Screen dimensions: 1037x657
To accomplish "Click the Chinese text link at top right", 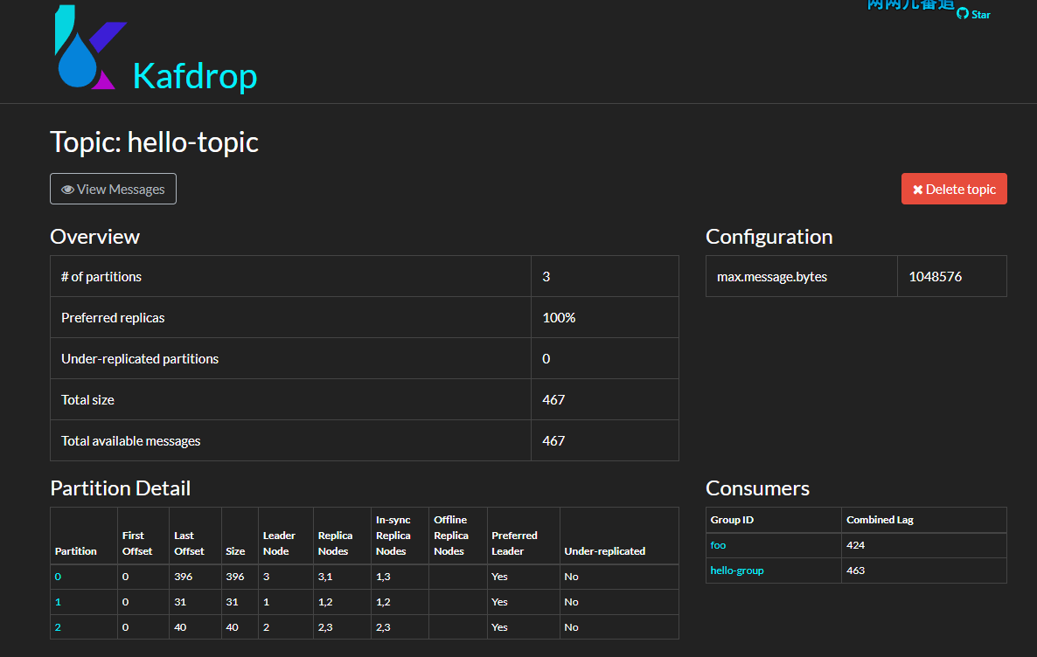I will 910,4.
